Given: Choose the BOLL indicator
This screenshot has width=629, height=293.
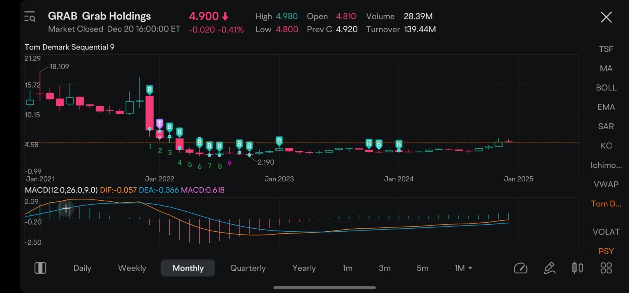Looking at the screenshot, I should [x=606, y=88].
